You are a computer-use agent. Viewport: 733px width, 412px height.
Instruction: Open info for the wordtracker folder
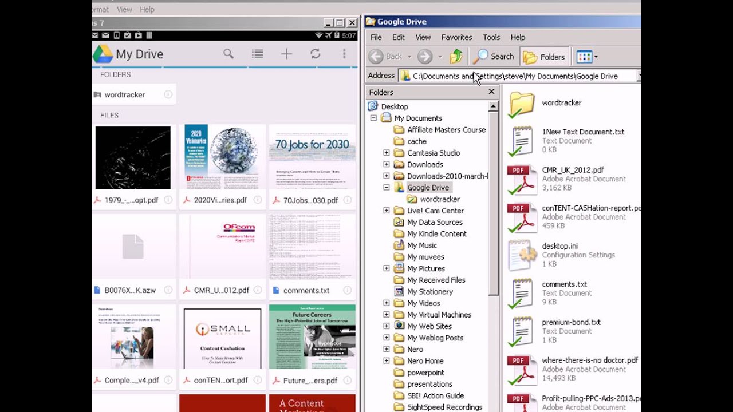(x=168, y=94)
